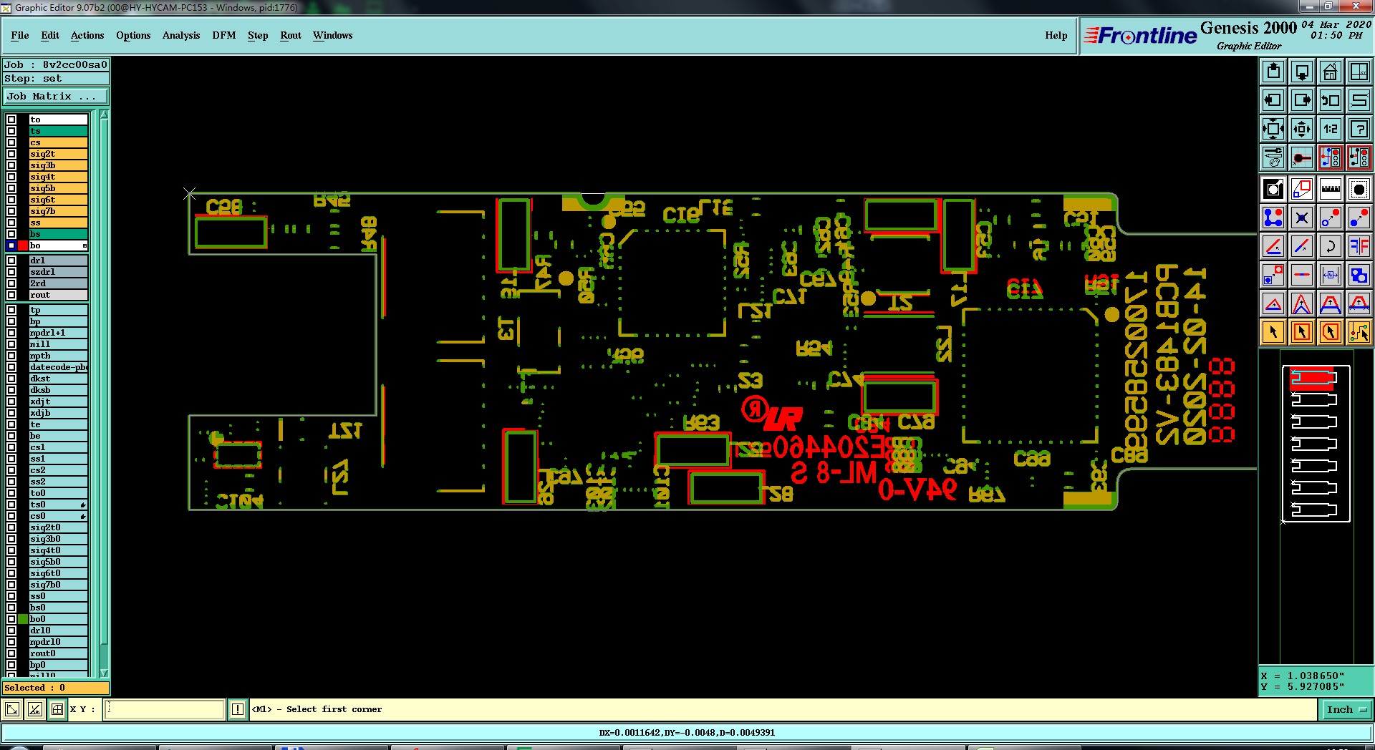Viewport: 1375px width, 750px height.
Task: Select the rotate arrow tool icon
Action: point(1331,246)
